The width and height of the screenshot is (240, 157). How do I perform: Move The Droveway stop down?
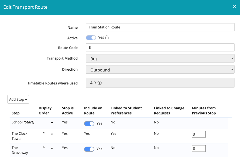52,148
